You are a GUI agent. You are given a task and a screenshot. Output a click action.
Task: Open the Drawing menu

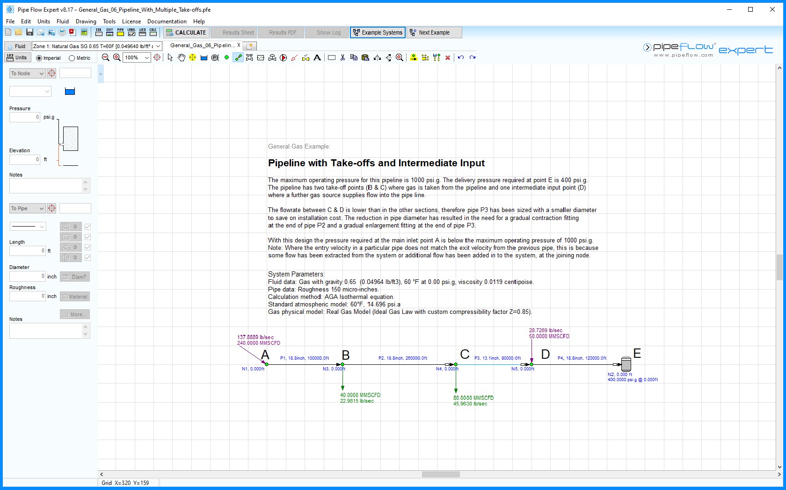click(x=86, y=21)
